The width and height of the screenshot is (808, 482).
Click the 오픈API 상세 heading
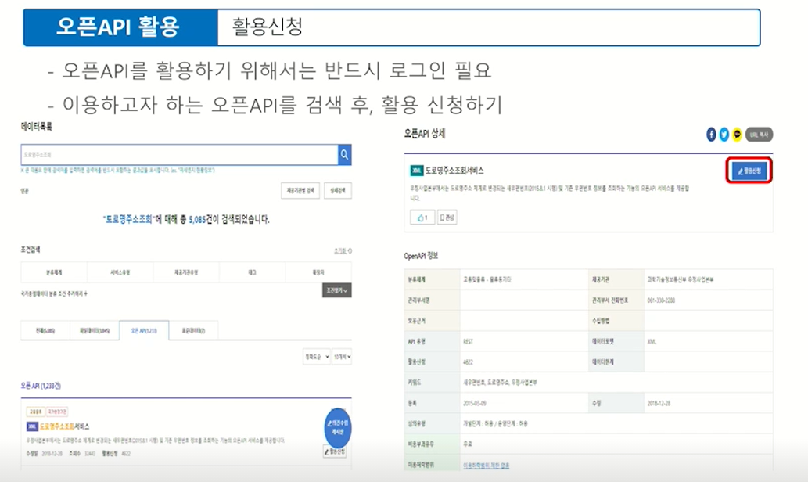click(425, 134)
